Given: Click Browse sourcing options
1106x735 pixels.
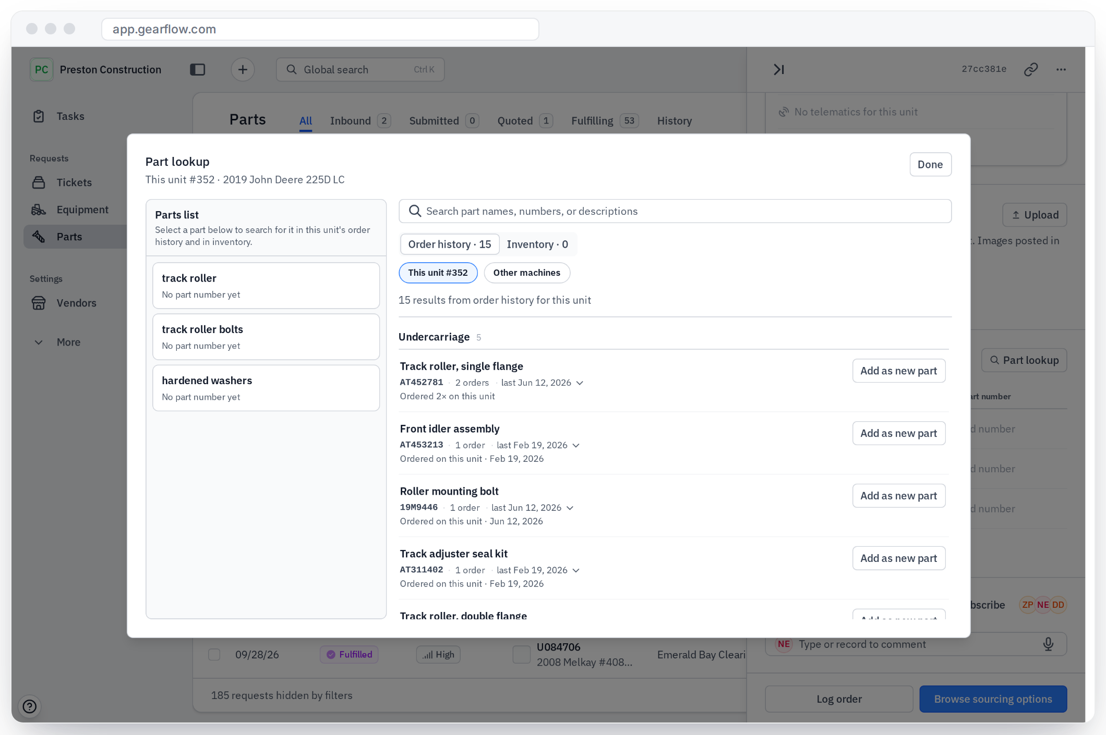Looking at the screenshot, I should [992, 699].
